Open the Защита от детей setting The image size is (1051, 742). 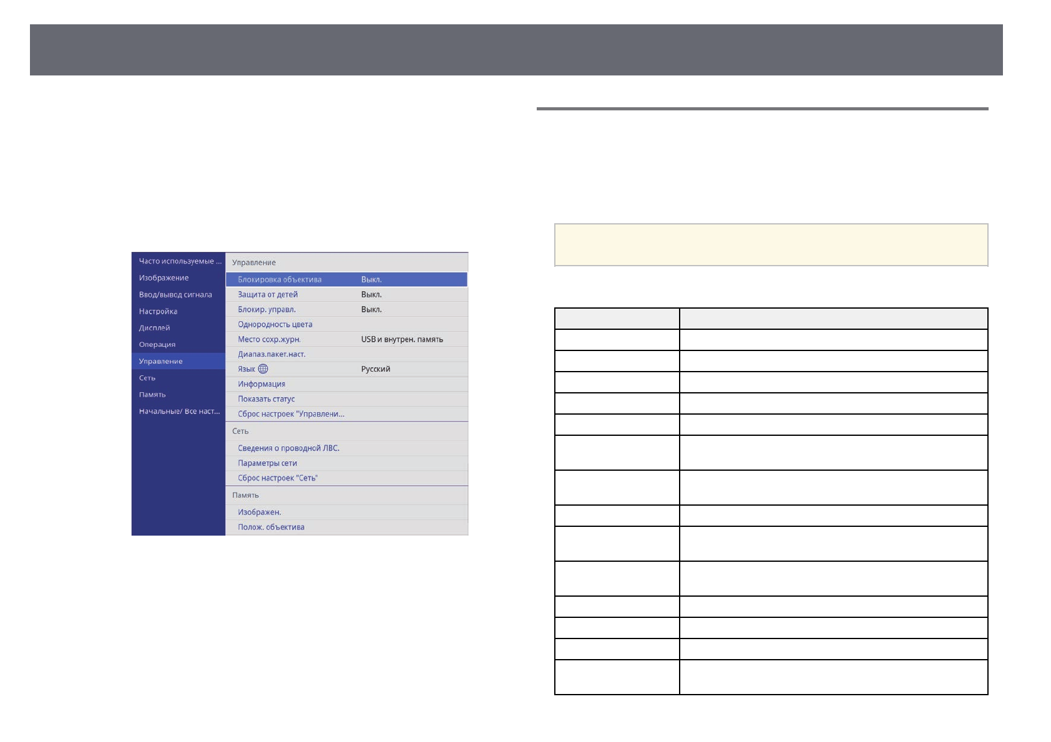[346, 294]
